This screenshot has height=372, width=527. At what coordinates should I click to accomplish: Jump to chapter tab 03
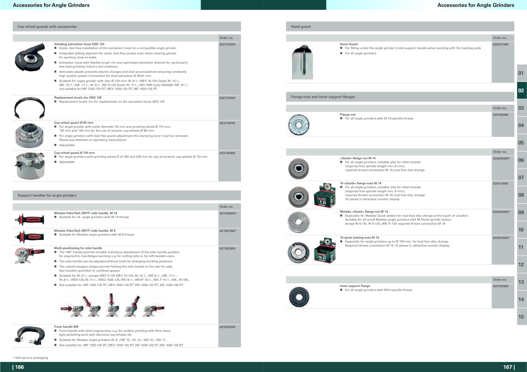(521, 108)
